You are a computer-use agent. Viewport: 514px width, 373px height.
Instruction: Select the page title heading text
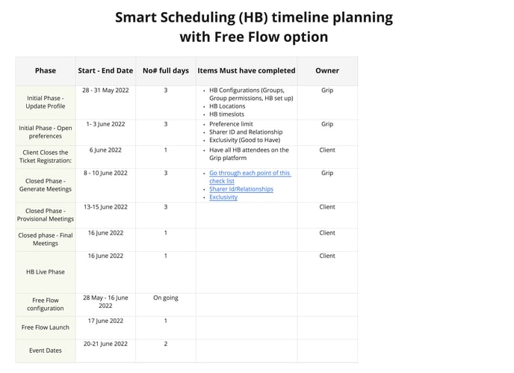(x=254, y=27)
